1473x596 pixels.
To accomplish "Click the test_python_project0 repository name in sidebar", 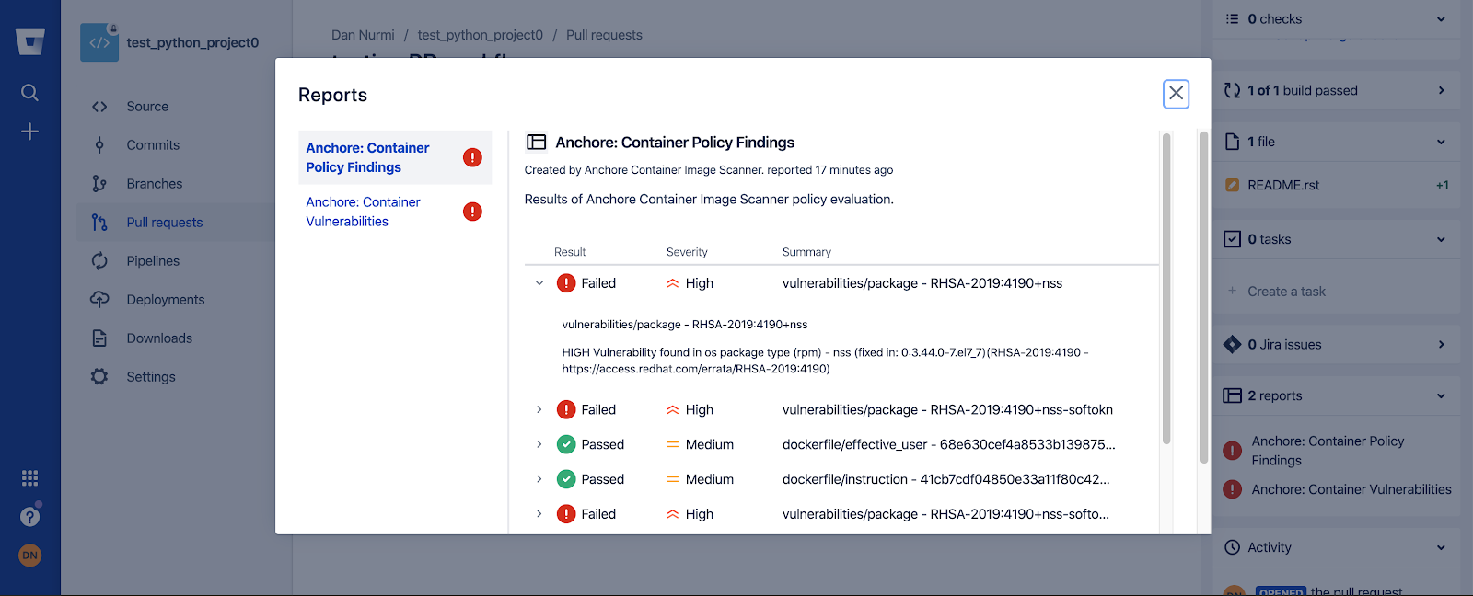I will pyautogui.click(x=192, y=42).
